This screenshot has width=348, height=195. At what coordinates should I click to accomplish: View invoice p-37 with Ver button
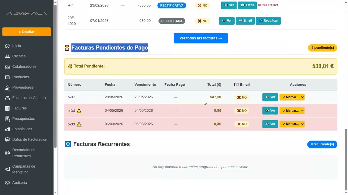point(270,97)
